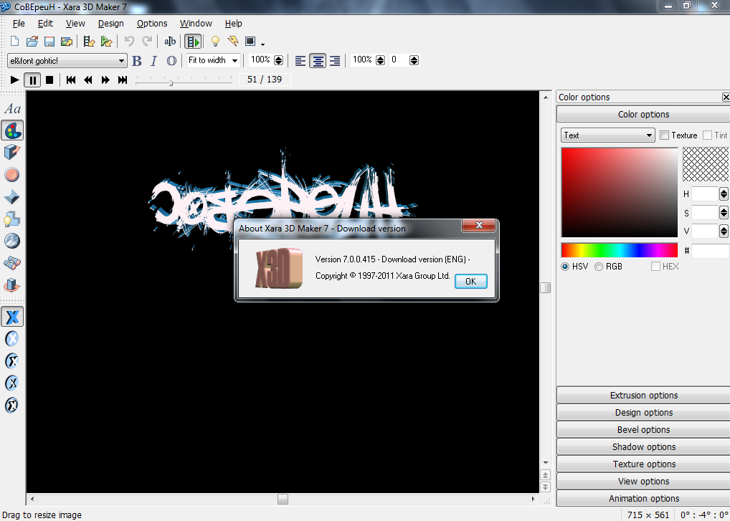
Task: Toggle the Bold text formatting icon
Action: tap(137, 61)
